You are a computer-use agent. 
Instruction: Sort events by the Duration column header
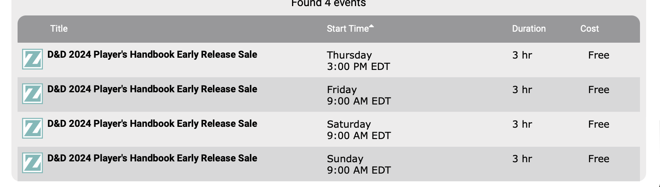click(x=529, y=28)
